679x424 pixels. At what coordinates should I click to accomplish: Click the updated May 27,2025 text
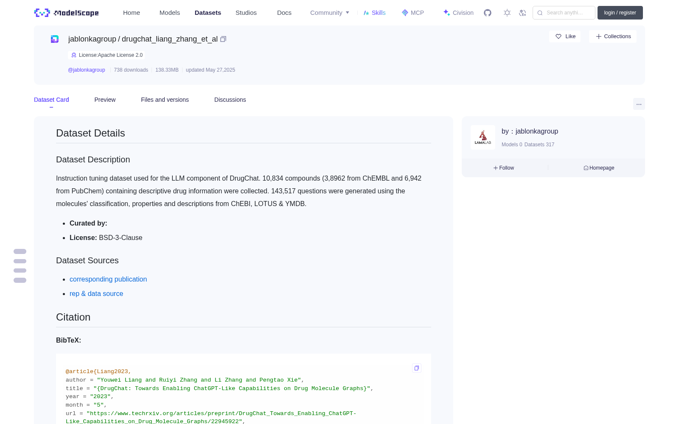pos(210,70)
